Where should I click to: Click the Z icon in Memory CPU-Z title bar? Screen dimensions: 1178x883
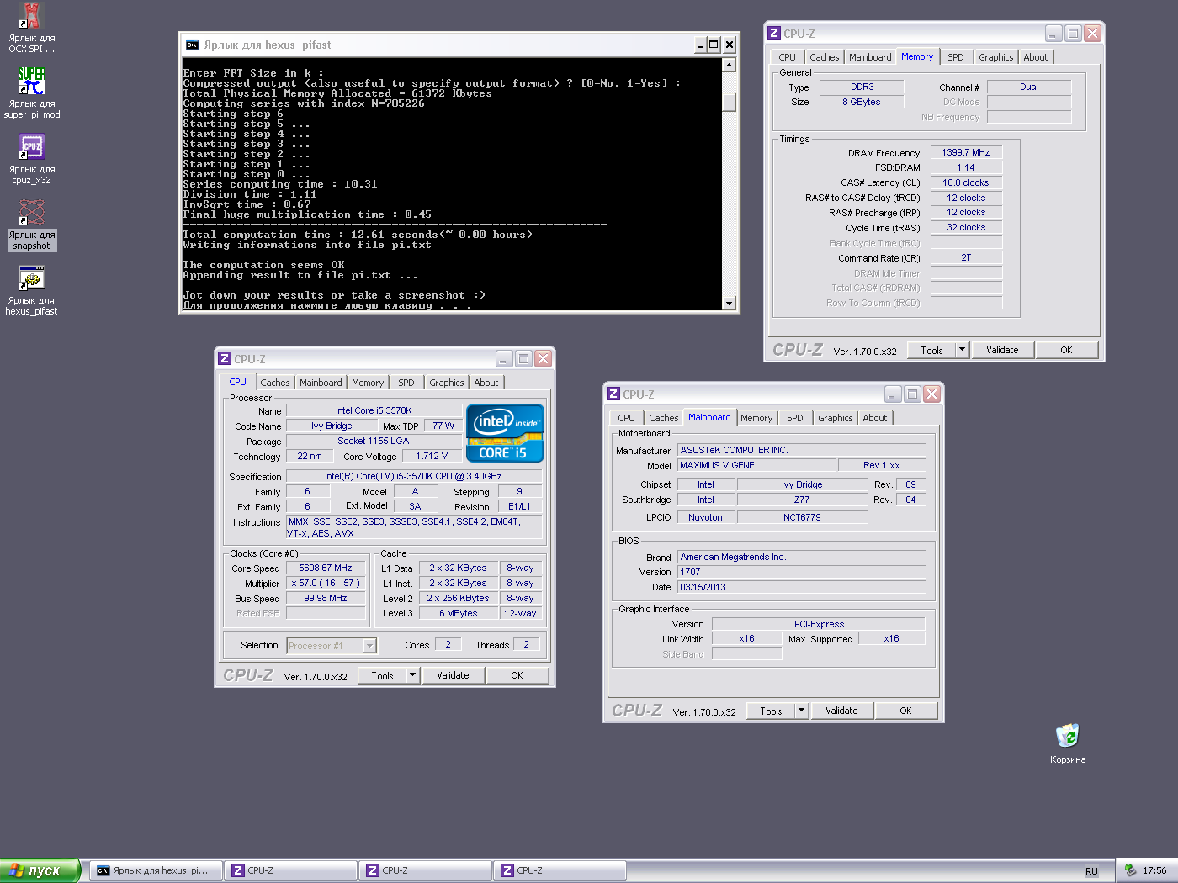click(774, 34)
